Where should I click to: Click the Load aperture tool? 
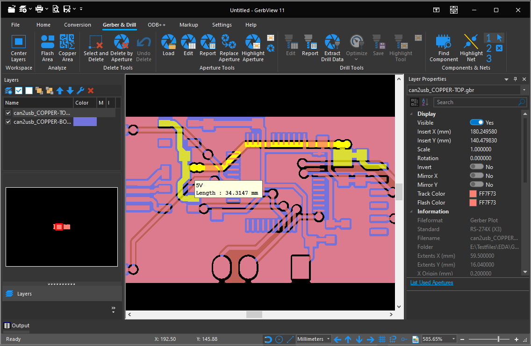pyautogui.click(x=168, y=45)
